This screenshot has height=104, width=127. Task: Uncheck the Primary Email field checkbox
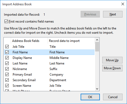pos(7,75)
